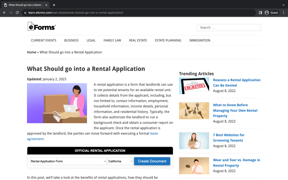Focus the Search input field
This screenshot has width=288, height=180.
point(229,28)
